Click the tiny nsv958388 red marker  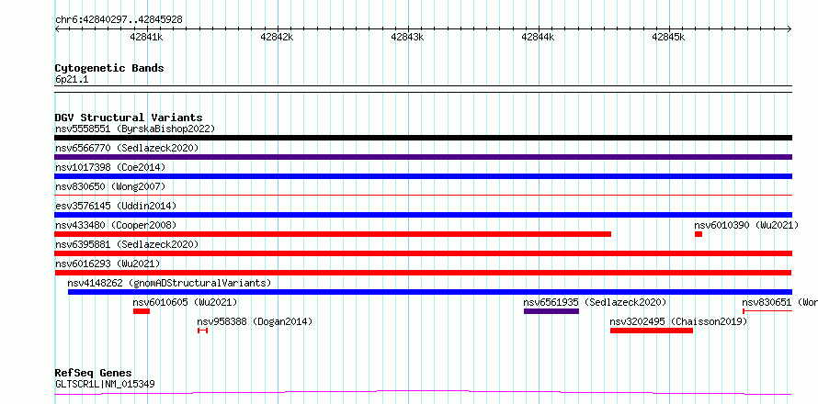[202, 331]
